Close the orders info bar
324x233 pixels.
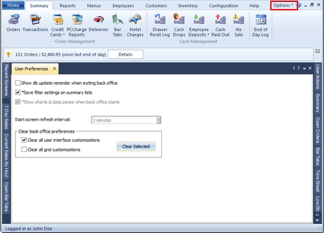[318, 51]
